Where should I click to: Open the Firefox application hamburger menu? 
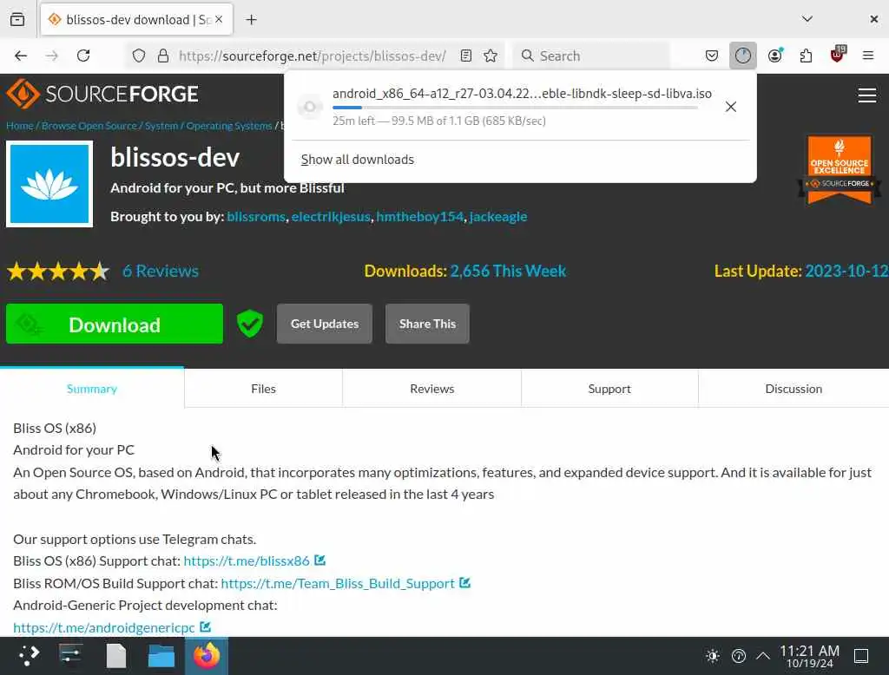tap(868, 56)
